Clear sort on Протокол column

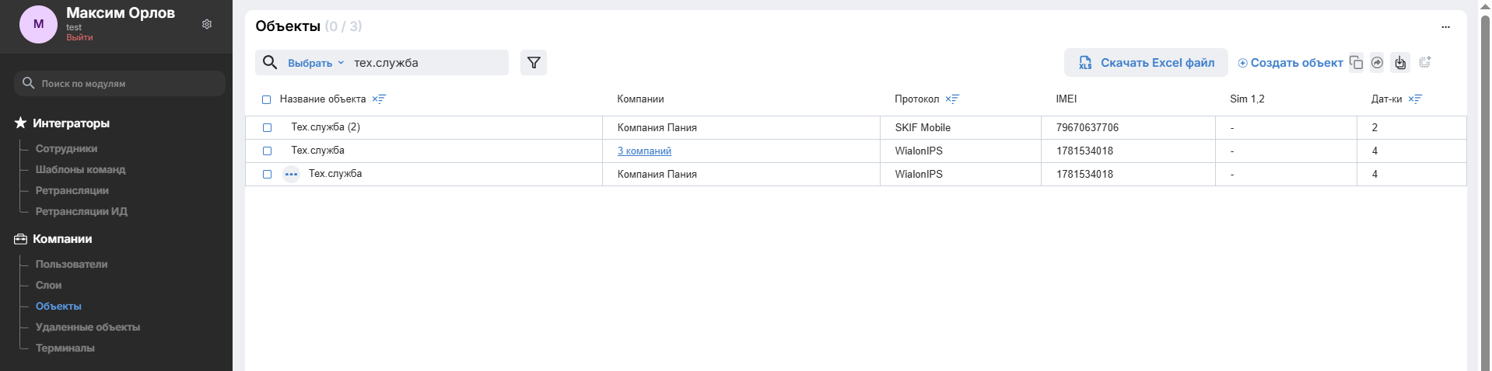click(952, 99)
